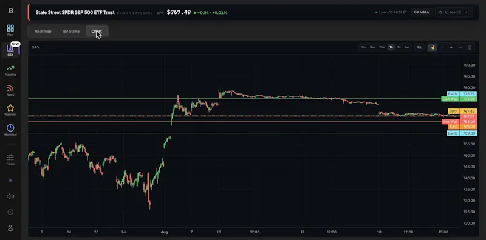Click the search field in header
The height and width of the screenshot is (240, 486).
click(454, 12)
